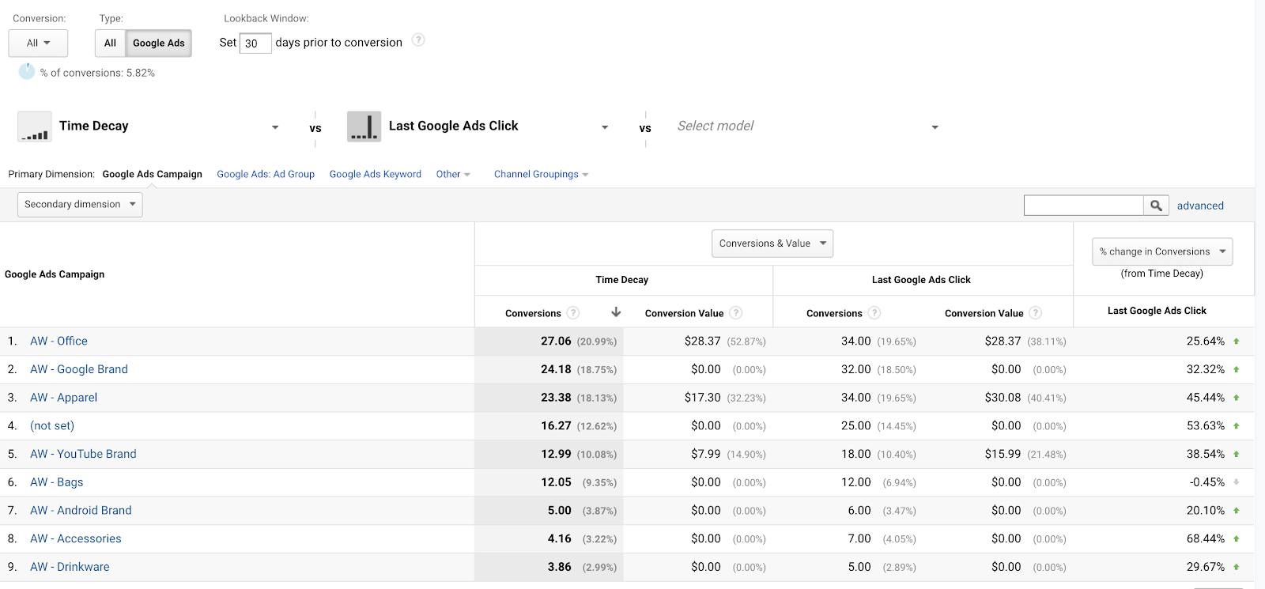1265x589 pixels.
Task: Open the (not set) campaign
Action: (52, 426)
